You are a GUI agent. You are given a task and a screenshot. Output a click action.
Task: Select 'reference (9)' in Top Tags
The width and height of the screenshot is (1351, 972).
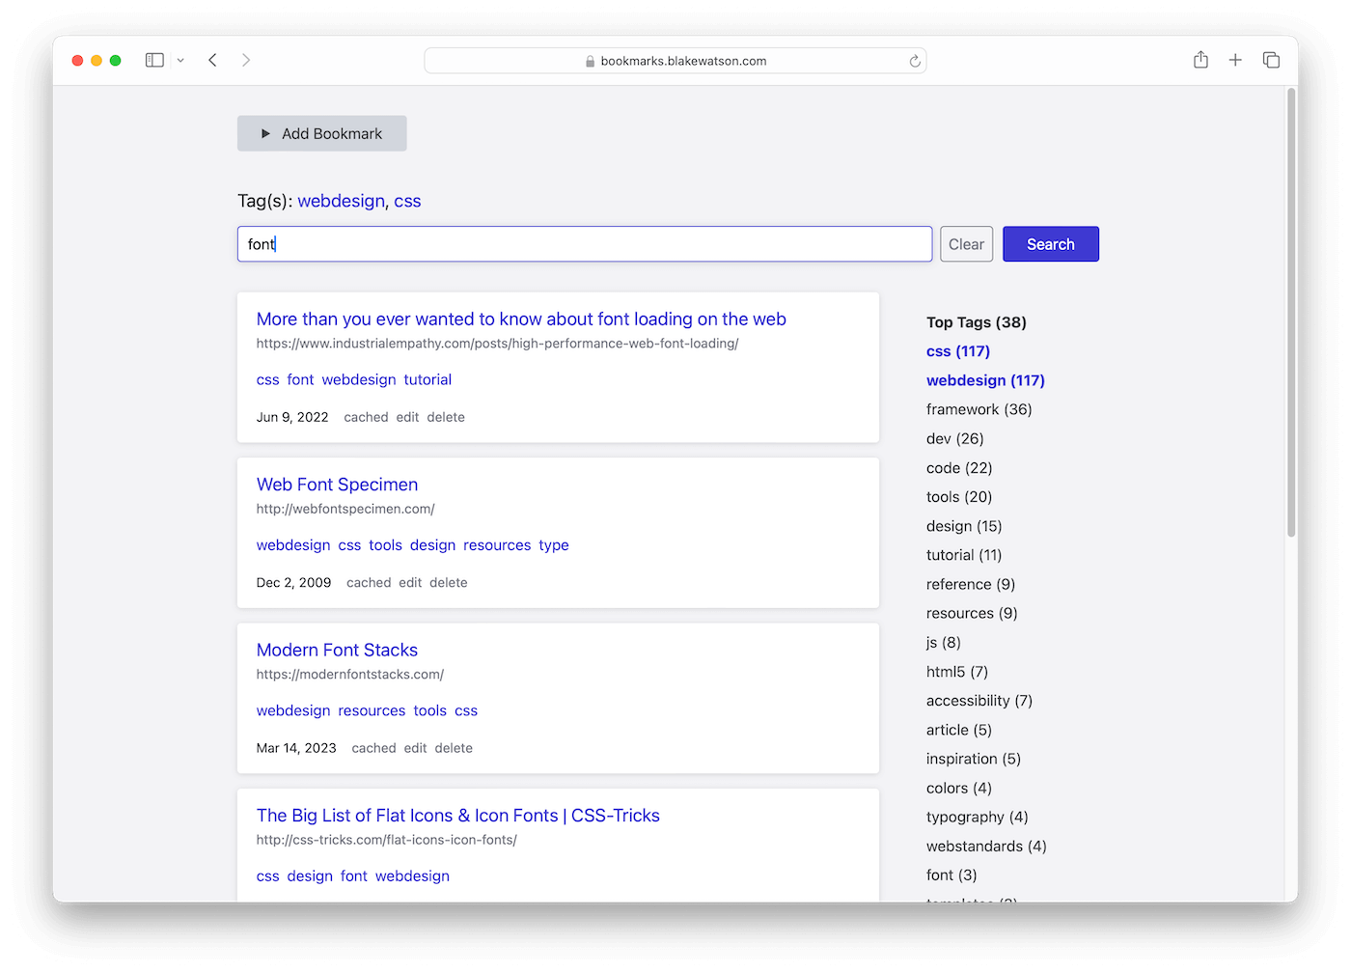pyautogui.click(x=971, y=584)
